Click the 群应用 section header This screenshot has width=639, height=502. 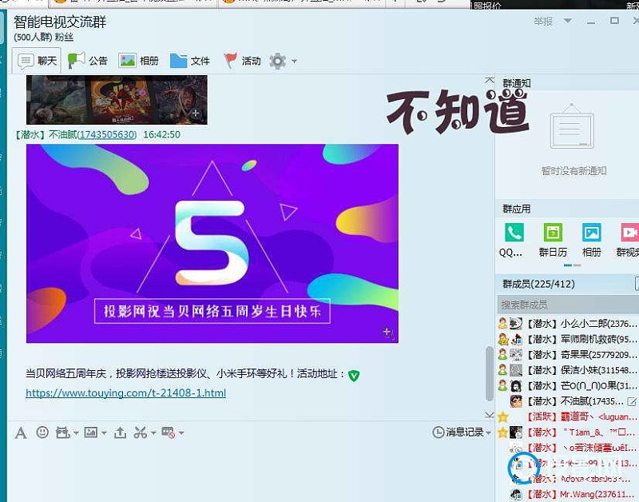click(x=516, y=209)
